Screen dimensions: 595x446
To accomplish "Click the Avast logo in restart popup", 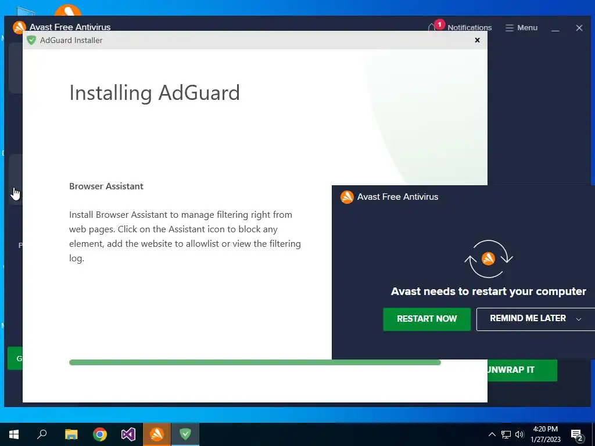I will [347, 197].
